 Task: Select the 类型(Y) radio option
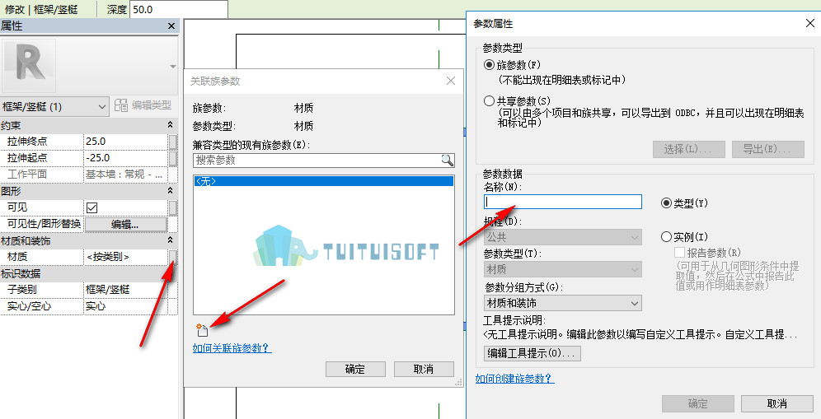click(x=667, y=203)
